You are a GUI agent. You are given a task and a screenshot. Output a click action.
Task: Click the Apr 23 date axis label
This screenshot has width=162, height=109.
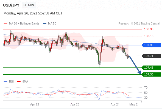tap(75, 104)
